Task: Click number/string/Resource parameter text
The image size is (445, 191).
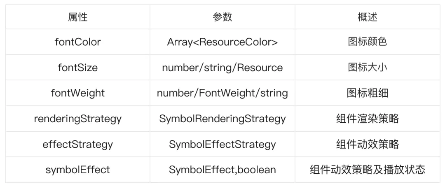Action: pyautogui.click(x=222, y=68)
